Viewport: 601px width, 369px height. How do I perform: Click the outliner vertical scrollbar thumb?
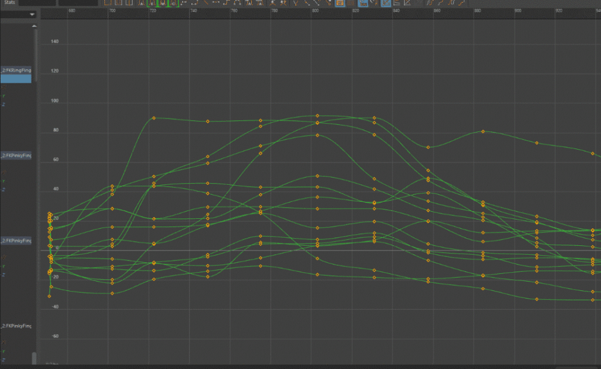click(35, 55)
